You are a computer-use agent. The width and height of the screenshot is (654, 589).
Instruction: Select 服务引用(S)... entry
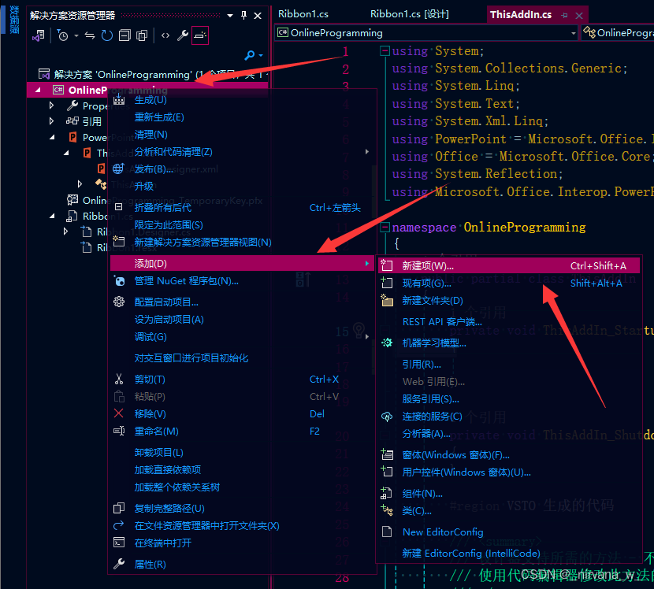430,399
